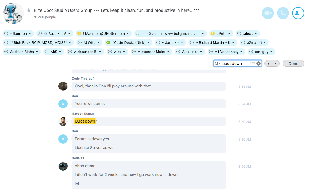
Task: Click the Cody Thierauf sender name
Action: (x=83, y=78)
